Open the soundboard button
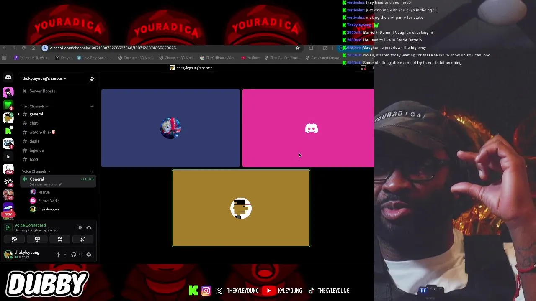Image resolution: width=536 pixels, height=301 pixels. [83, 239]
